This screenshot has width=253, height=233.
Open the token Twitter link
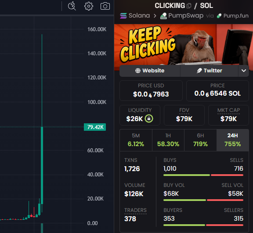(209, 71)
